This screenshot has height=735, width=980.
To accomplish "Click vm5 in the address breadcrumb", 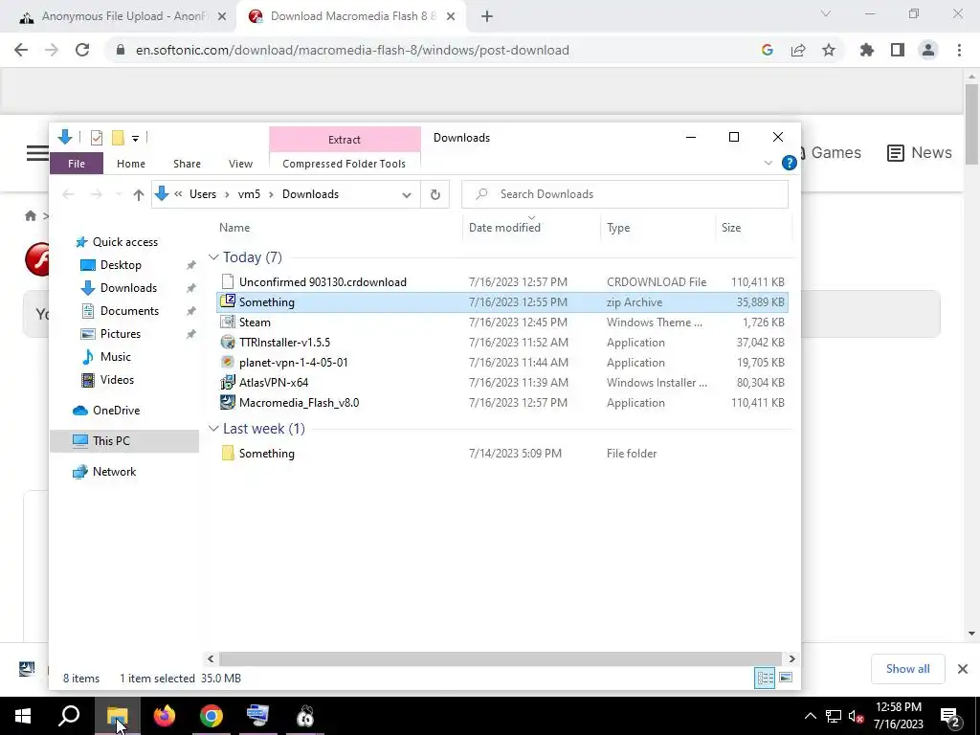I will coord(249,194).
